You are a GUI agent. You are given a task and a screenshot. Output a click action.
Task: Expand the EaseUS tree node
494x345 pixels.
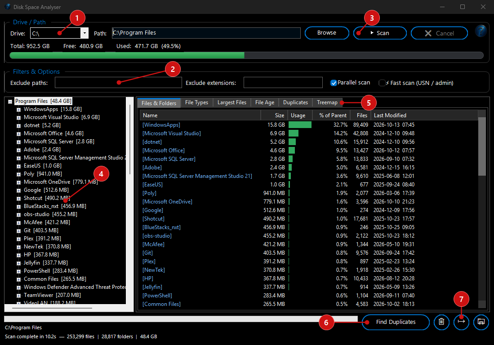[x=18, y=166]
